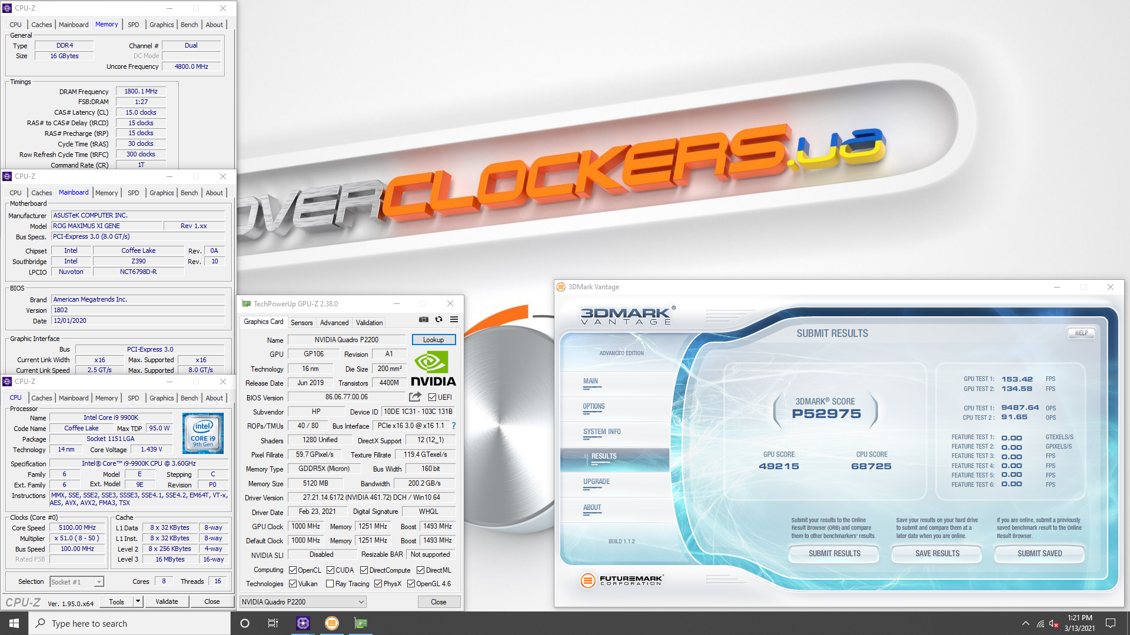
Task: Click the Intel Core i9 badge in CPU-Z
Action: click(x=203, y=433)
